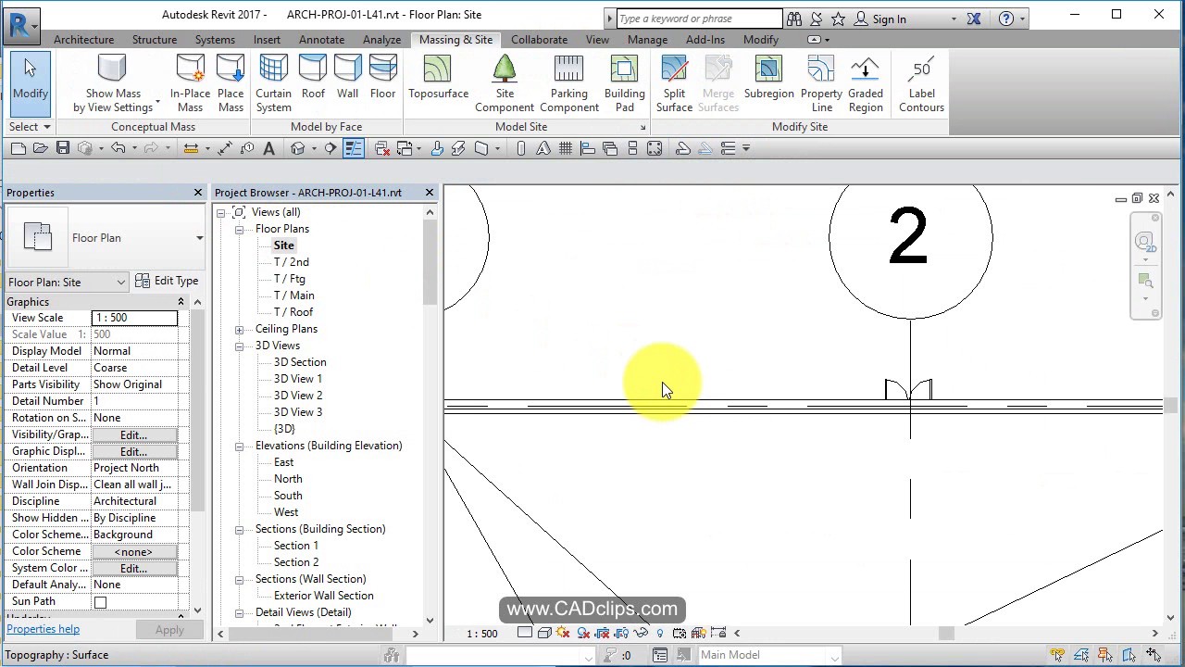
Task: Click the Building Pad tool
Action: click(624, 84)
